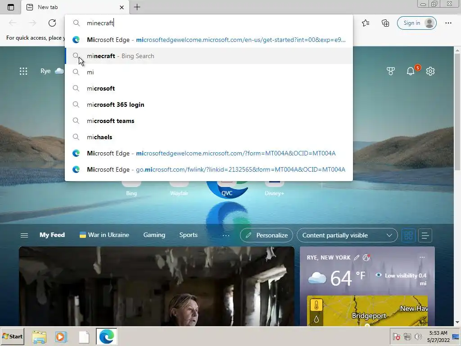Switch feed to list view
This screenshot has height=346, width=461.
coord(425,235)
